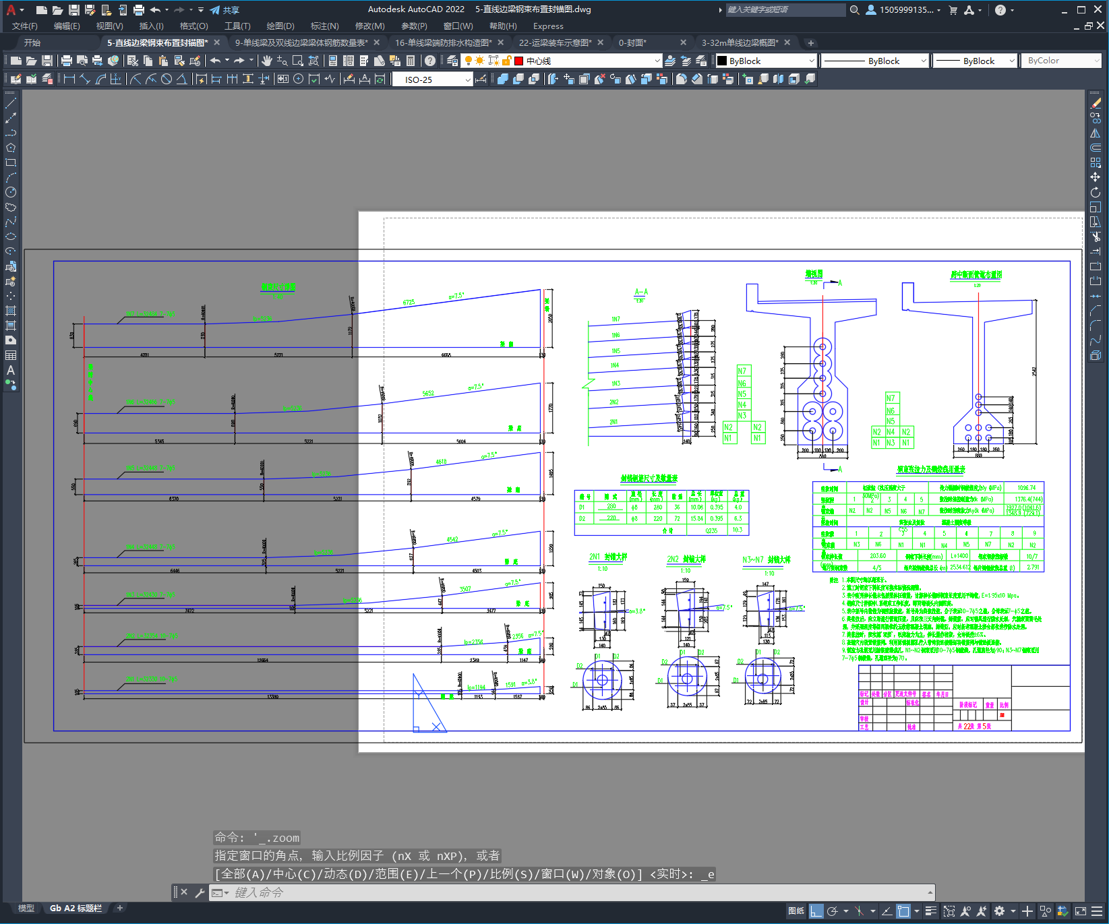Click the Zoom Window icon
1109x924 pixels.
coord(297,61)
